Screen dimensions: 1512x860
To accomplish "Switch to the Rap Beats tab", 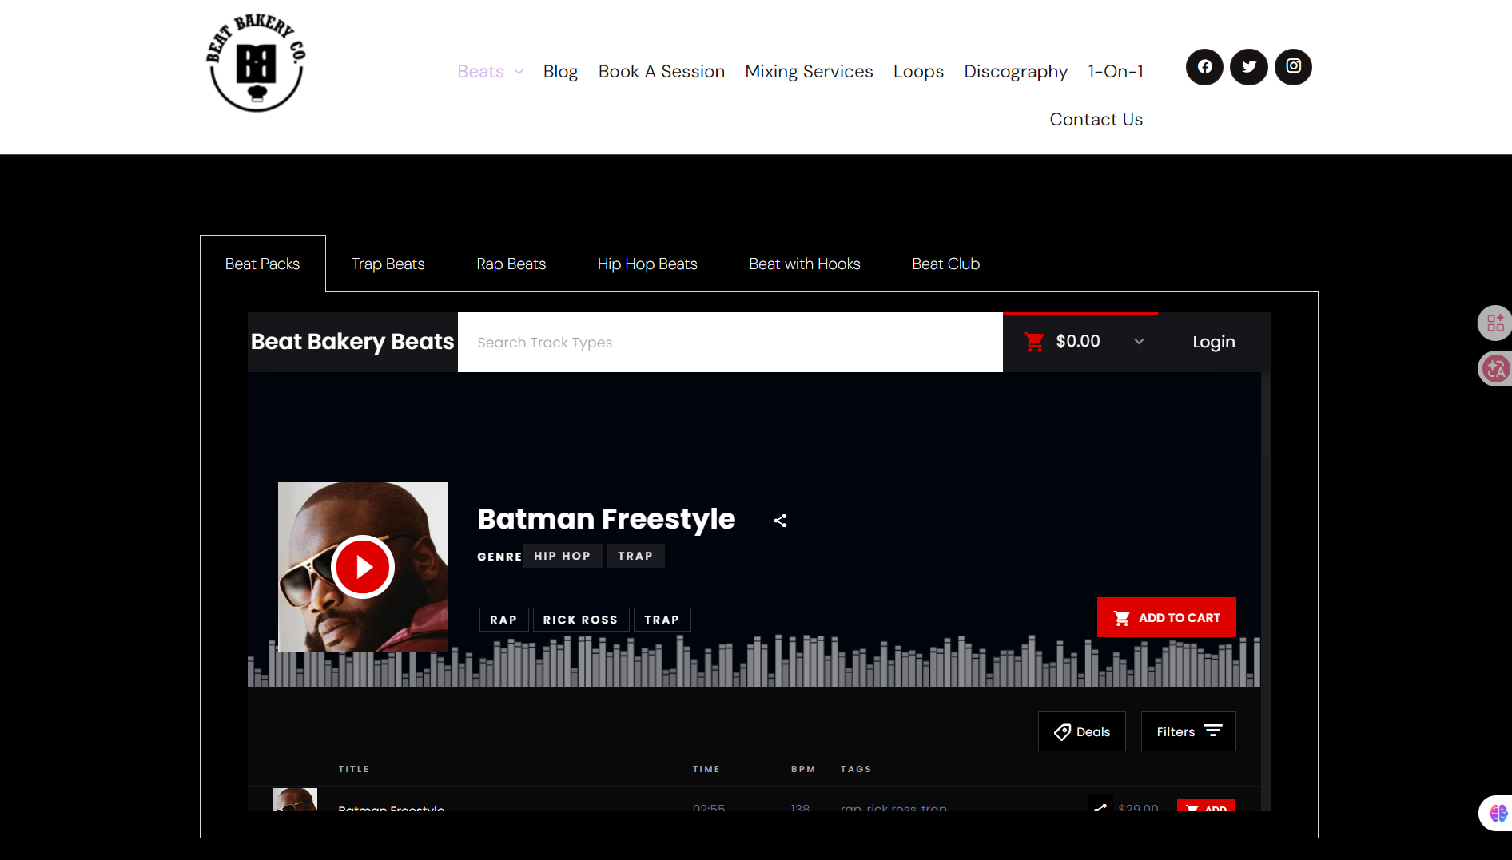I will coord(511,264).
